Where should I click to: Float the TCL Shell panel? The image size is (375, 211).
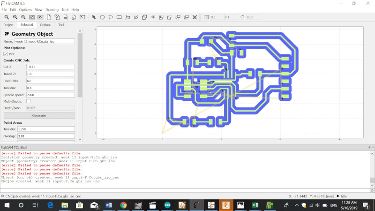click(369, 148)
